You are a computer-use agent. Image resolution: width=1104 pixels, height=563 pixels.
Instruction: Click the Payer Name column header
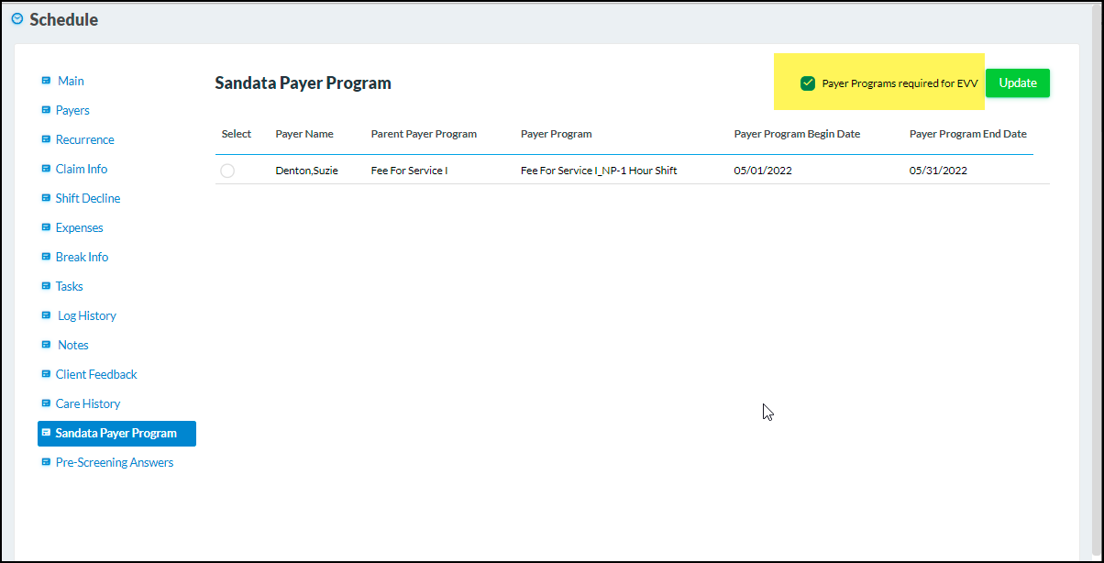click(304, 134)
